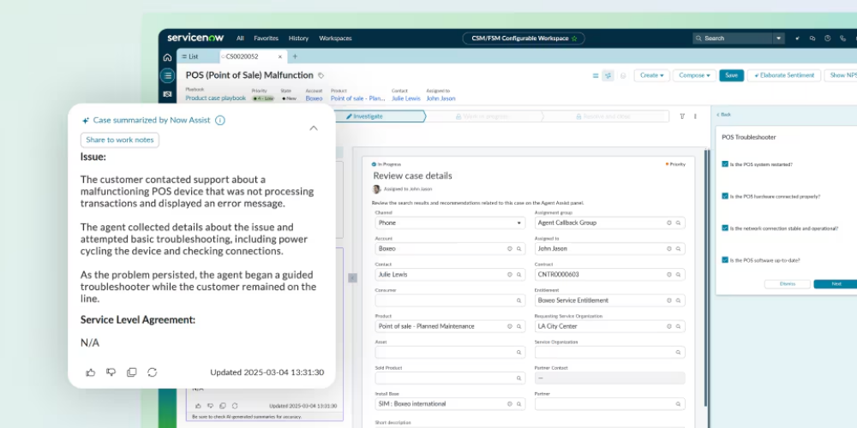
Task: Toggle 'Is the network connection stable' checkbox
Action: click(725, 228)
